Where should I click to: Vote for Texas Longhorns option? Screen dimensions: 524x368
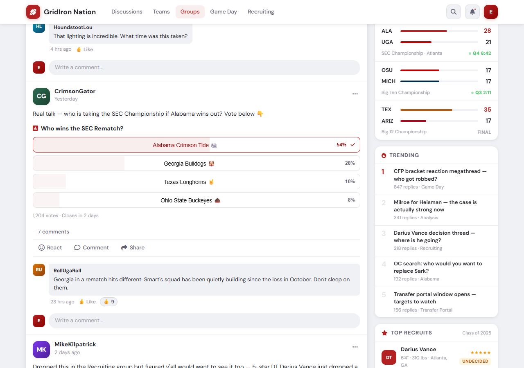coord(196,182)
